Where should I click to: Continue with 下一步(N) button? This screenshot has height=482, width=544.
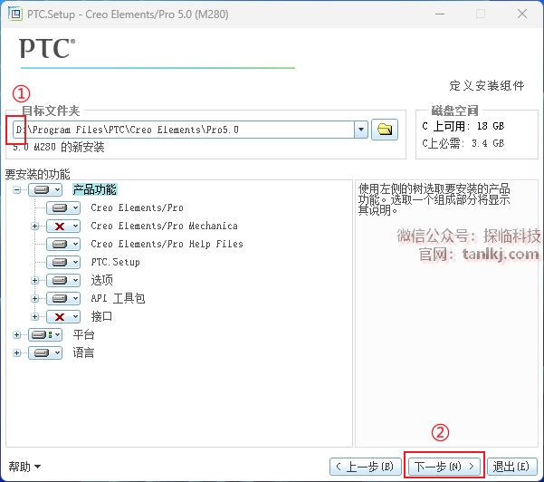pyautogui.click(x=444, y=467)
